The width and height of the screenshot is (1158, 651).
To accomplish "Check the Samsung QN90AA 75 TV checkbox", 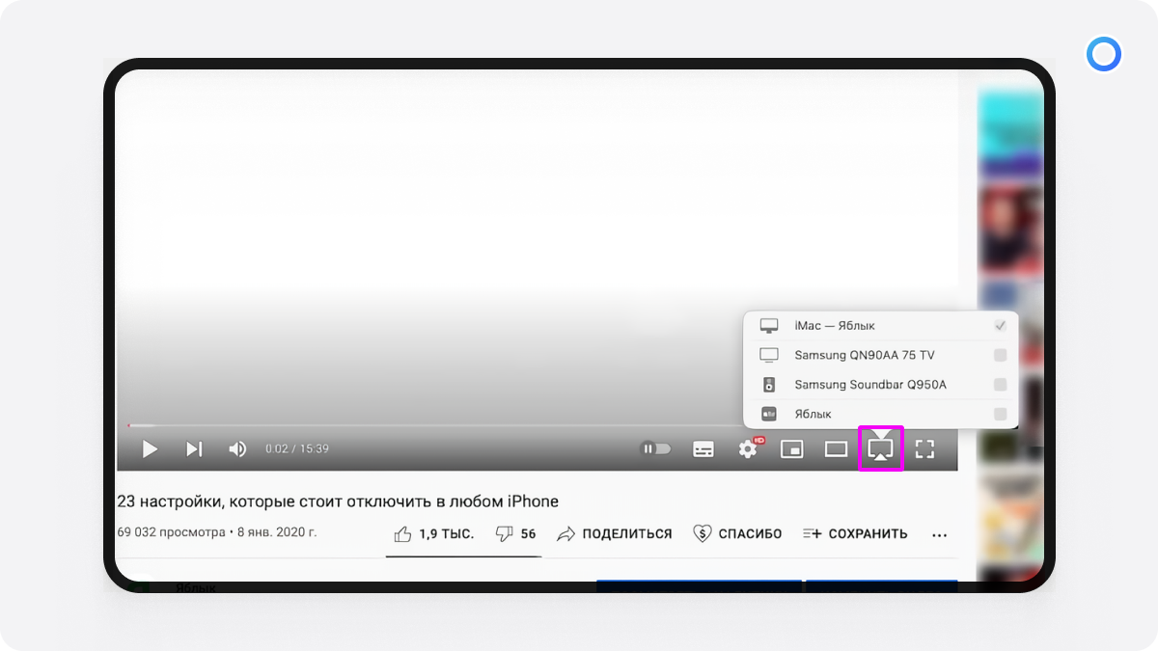I will coord(1000,355).
